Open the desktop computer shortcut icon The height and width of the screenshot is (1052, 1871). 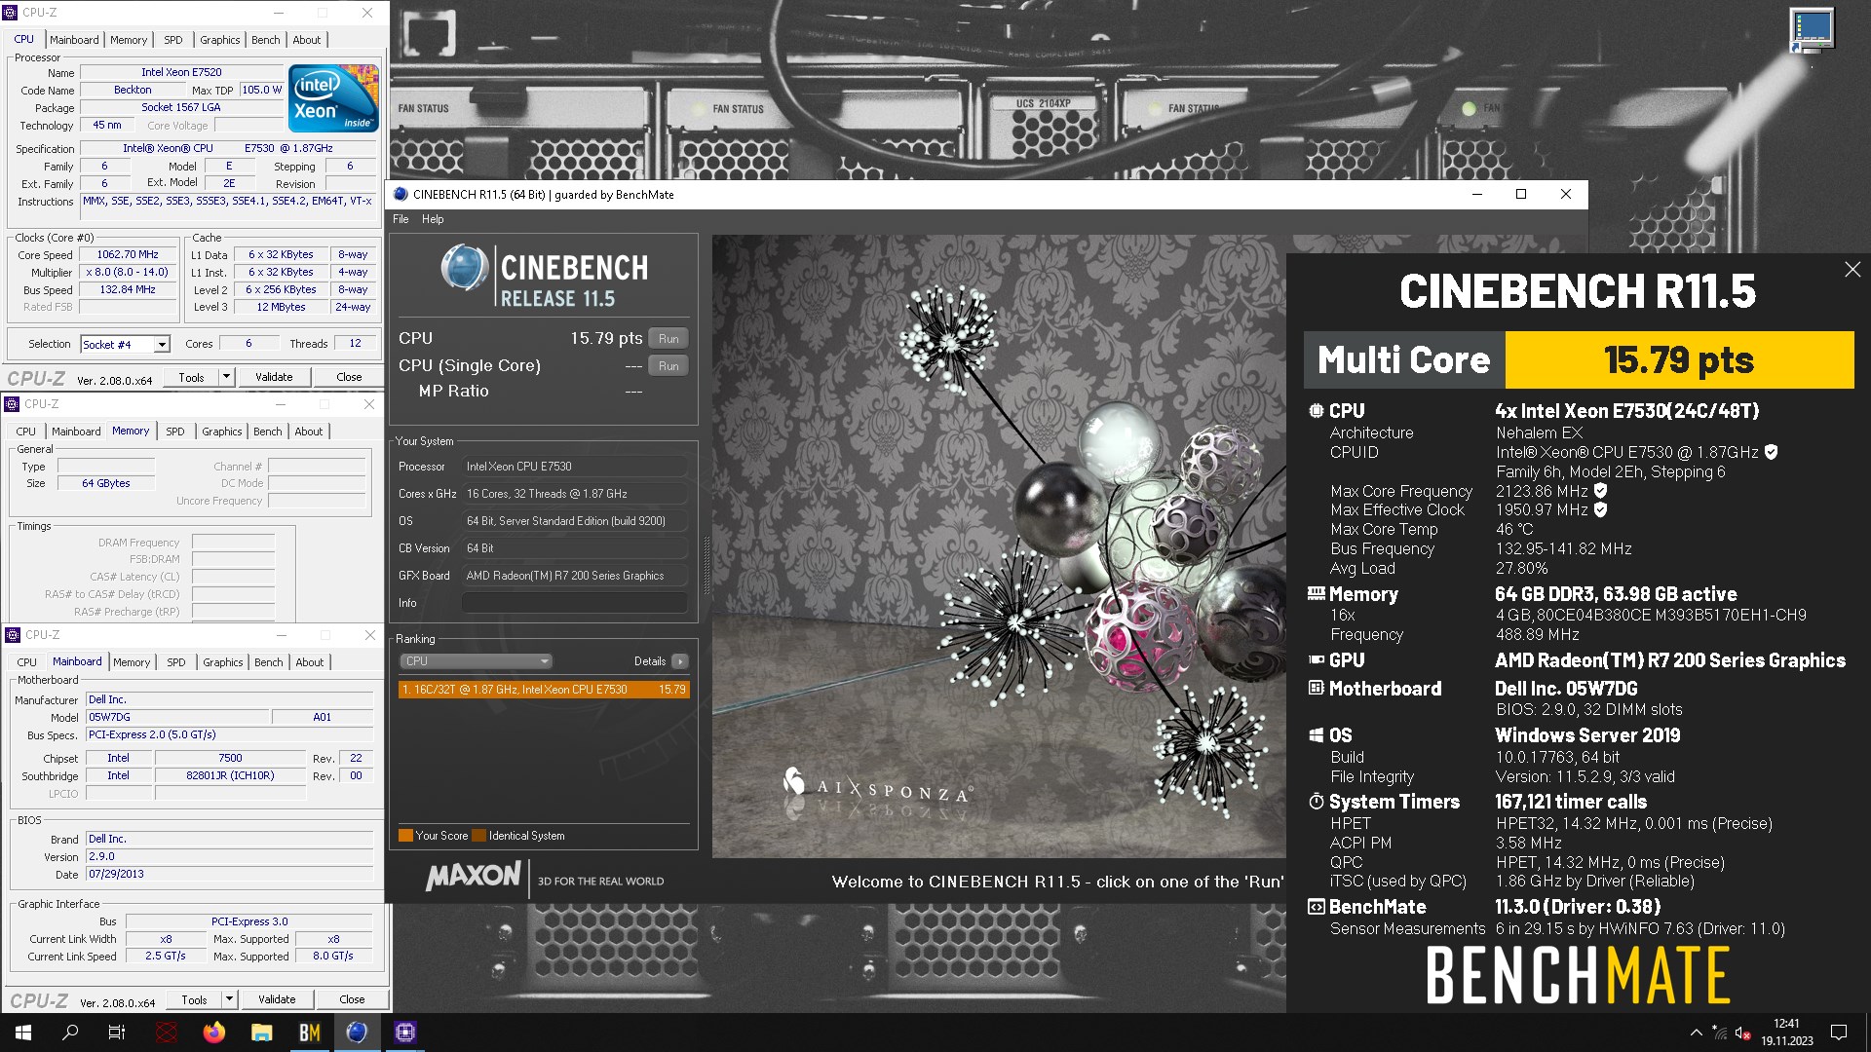[x=1812, y=31]
